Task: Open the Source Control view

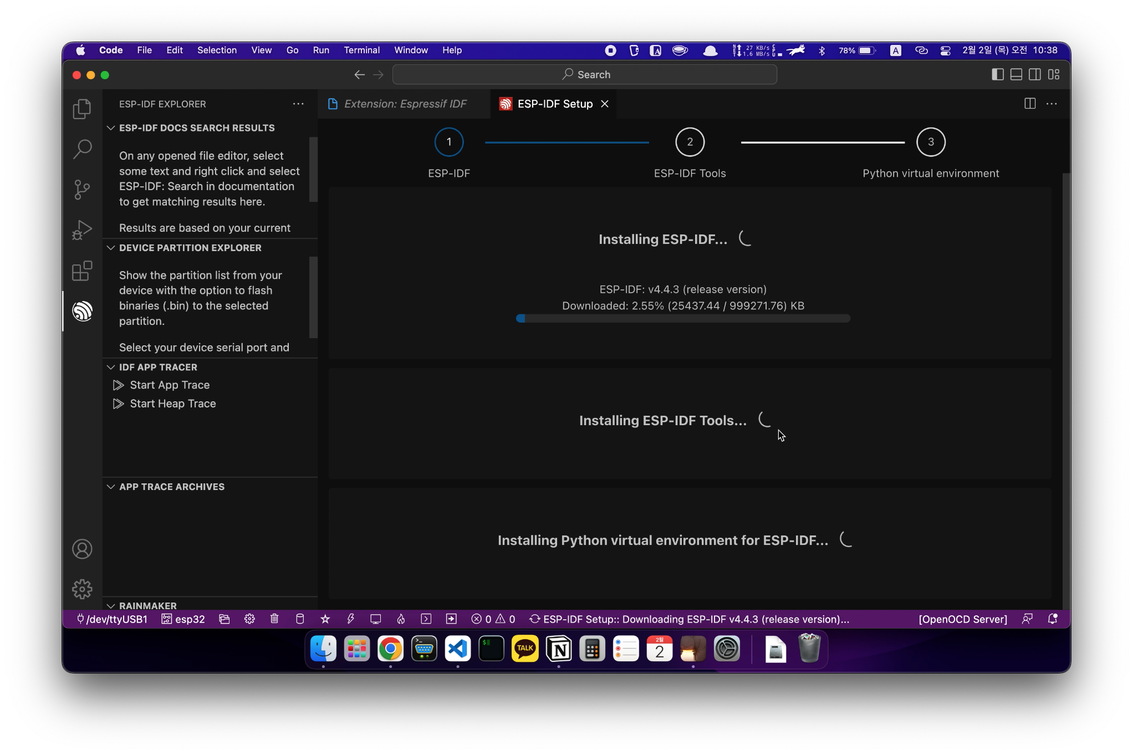Action: [x=82, y=190]
